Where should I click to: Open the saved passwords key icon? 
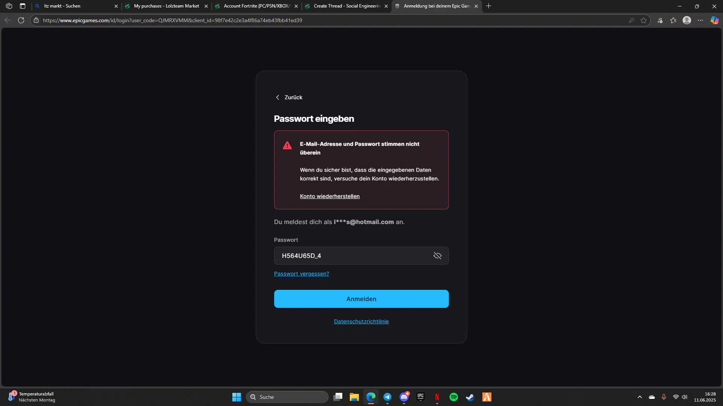[x=631, y=20]
